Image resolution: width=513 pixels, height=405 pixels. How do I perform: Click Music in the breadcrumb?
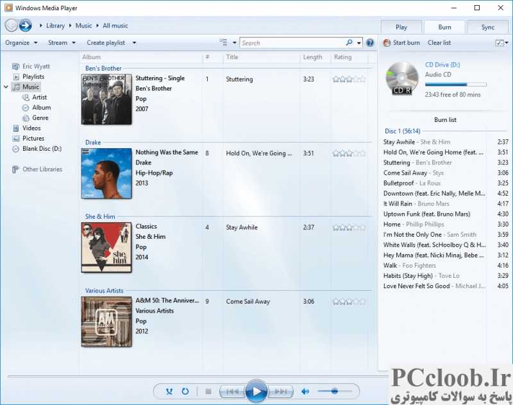tap(83, 26)
